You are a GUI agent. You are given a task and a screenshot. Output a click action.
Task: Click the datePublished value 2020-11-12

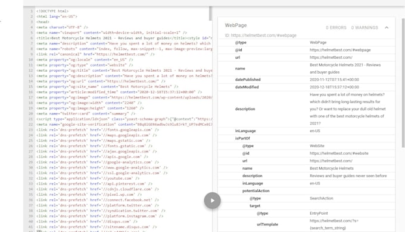point(334,80)
